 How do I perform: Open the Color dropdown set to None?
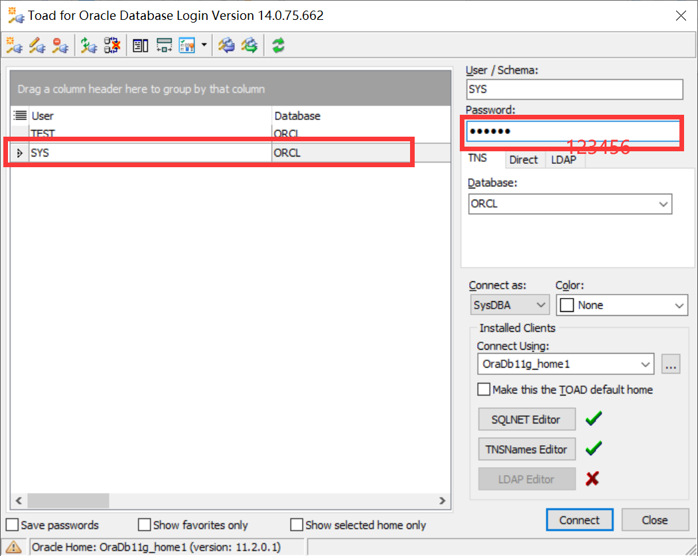pyautogui.click(x=678, y=305)
